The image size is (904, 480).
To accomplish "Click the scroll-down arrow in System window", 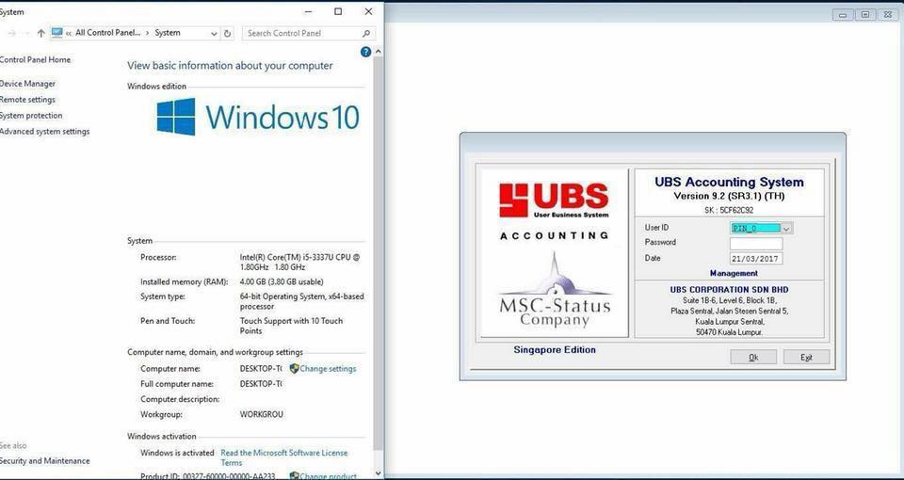I will point(379,473).
